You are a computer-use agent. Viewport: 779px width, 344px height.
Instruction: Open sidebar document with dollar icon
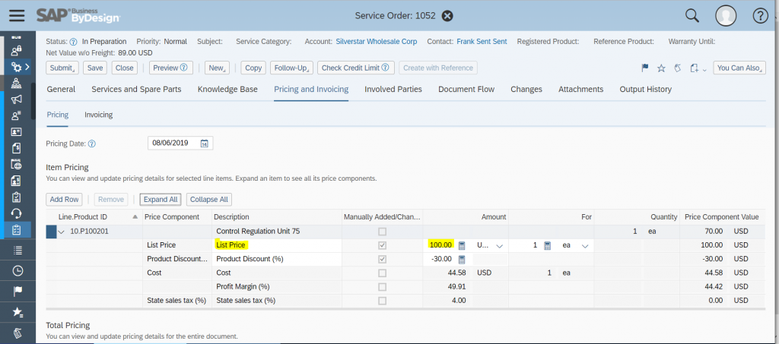[x=17, y=148]
